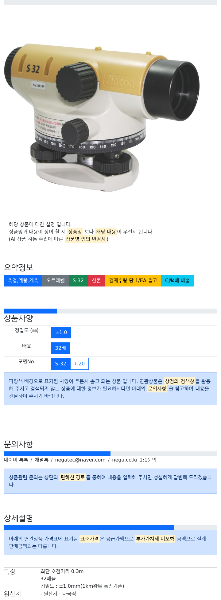Open the 네이버 톡톡 inquiry link
The width and height of the screenshot is (221, 600).
pyautogui.click(x=16, y=460)
